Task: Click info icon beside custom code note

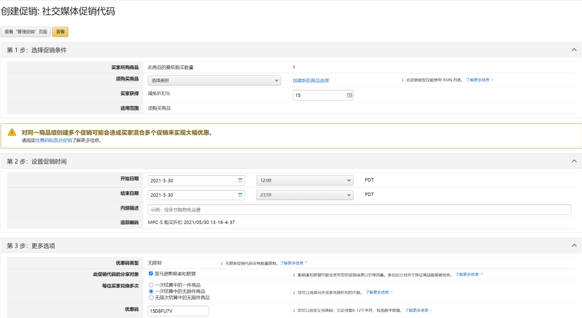Action: pos(294,310)
